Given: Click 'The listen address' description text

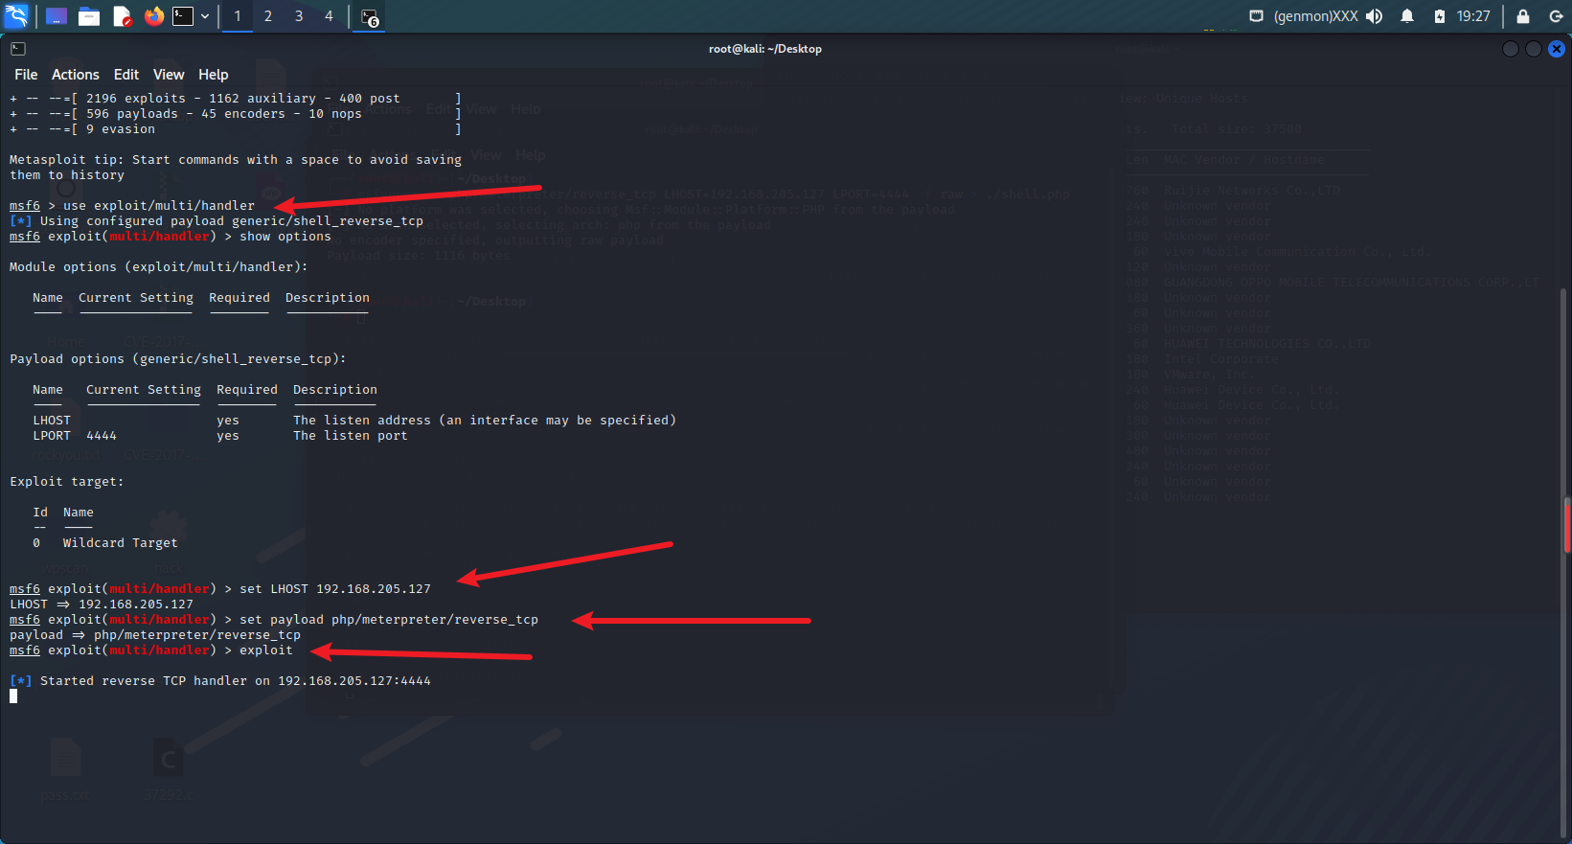Looking at the screenshot, I should coord(485,421).
